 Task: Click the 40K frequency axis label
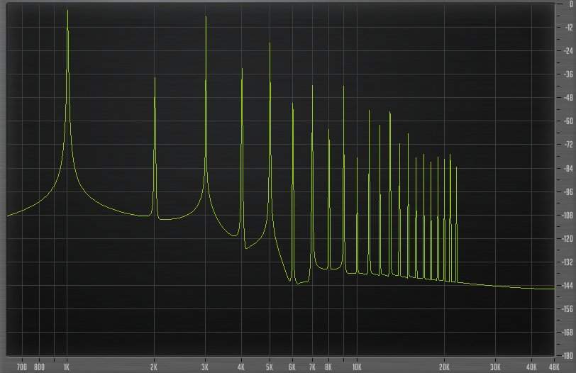click(531, 367)
